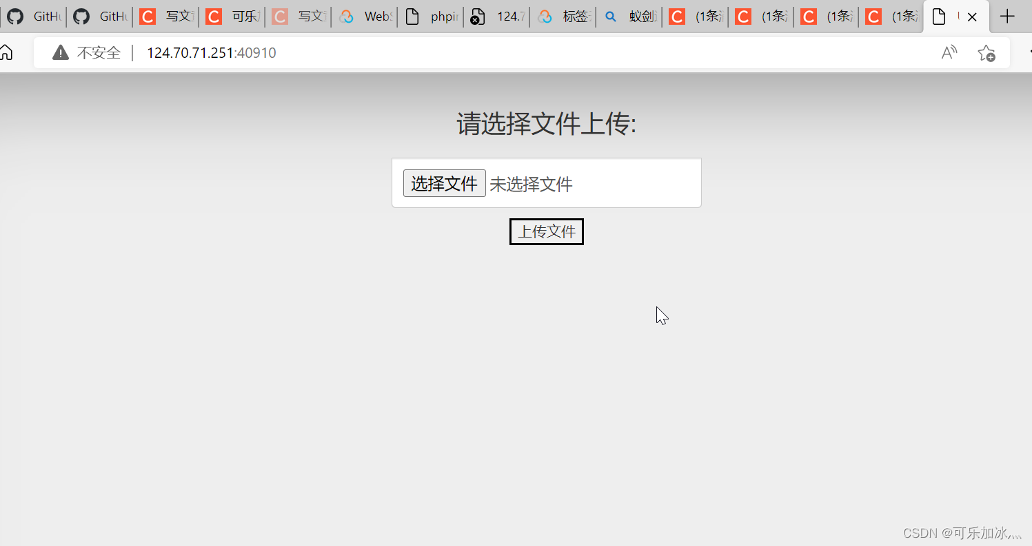1032x546 pixels.
Task: Switch to the 124.7 tab with error icon
Action: [x=498, y=17]
